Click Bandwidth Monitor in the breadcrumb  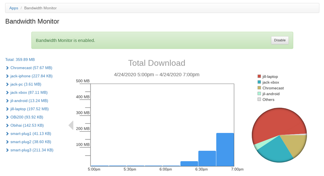coord(40,8)
